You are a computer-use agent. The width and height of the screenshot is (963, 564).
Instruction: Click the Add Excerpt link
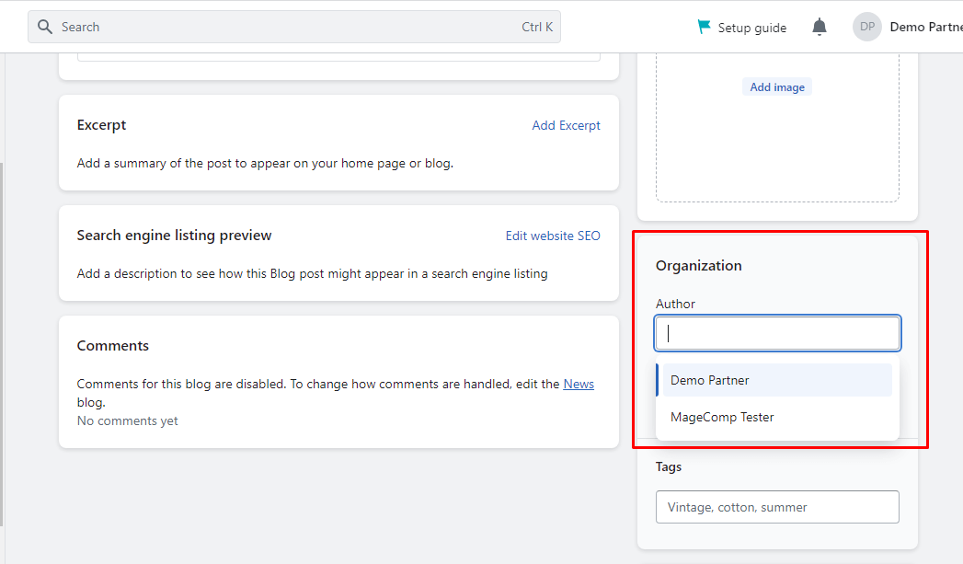pyautogui.click(x=566, y=125)
